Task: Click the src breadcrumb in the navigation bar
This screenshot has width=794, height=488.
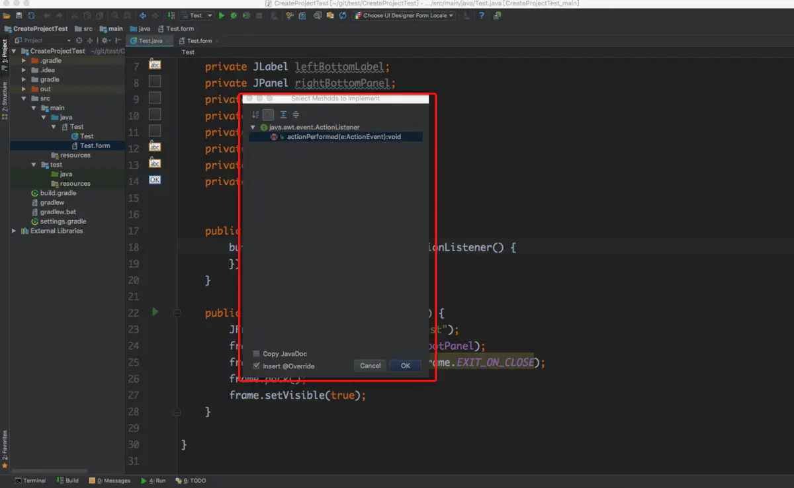Action: tap(83, 28)
